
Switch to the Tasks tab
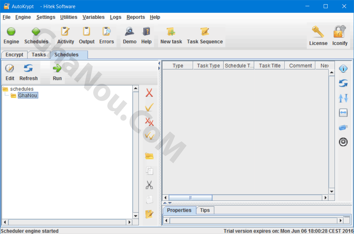[38, 55]
